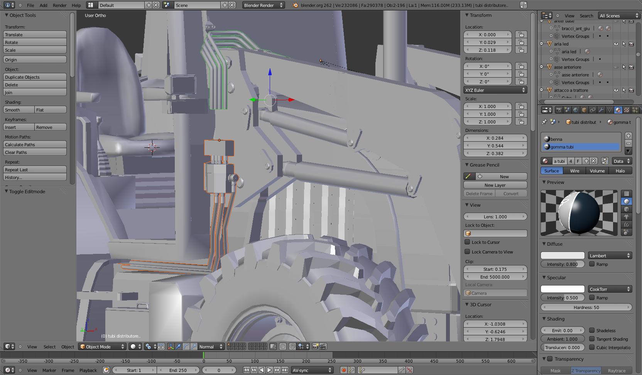
Task: Toggle material node tree icon
Action: coord(605,161)
